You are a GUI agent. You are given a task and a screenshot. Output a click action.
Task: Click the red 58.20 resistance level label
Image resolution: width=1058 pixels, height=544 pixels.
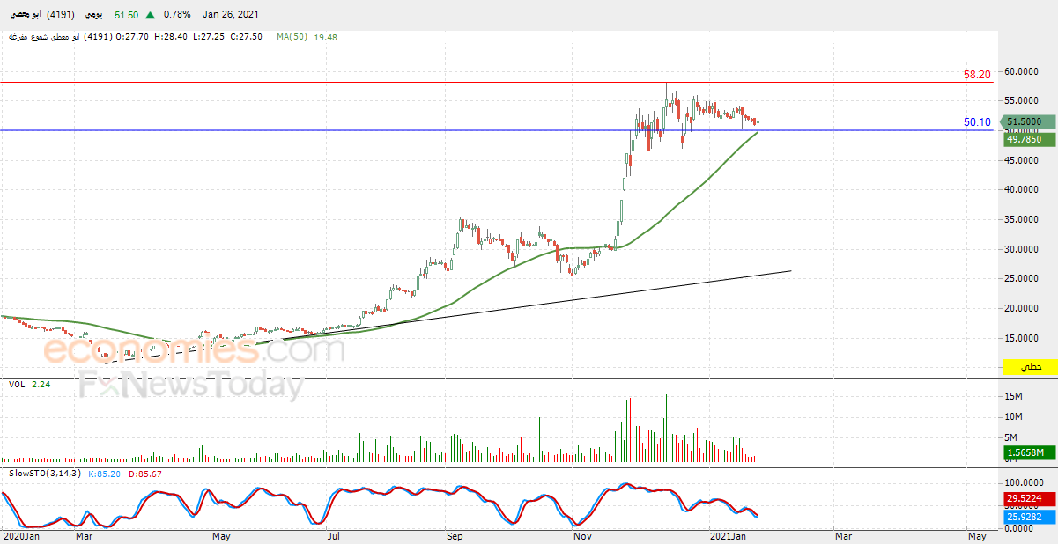(x=978, y=76)
